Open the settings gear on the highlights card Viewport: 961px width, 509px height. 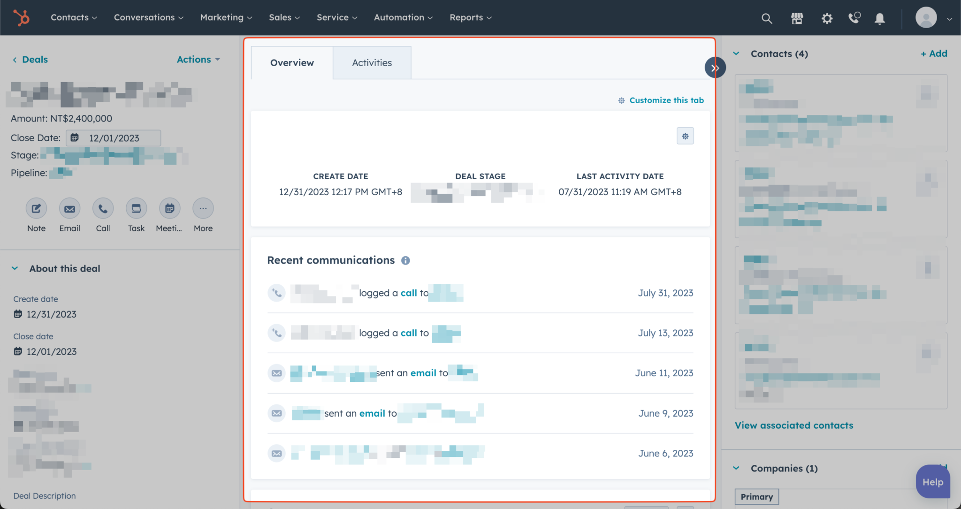pyautogui.click(x=685, y=136)
